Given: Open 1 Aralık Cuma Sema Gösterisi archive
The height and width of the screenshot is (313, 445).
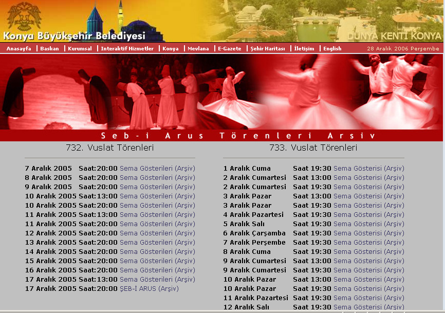Looking at the screenshot, I should click(368, 168).
